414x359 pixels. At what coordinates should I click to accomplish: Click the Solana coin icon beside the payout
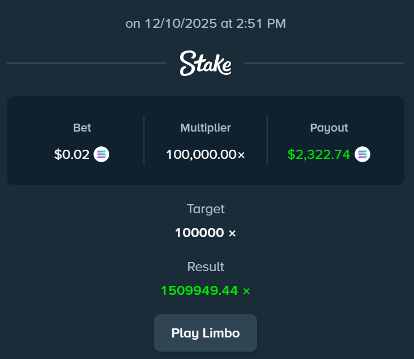(x=362, y=154)
